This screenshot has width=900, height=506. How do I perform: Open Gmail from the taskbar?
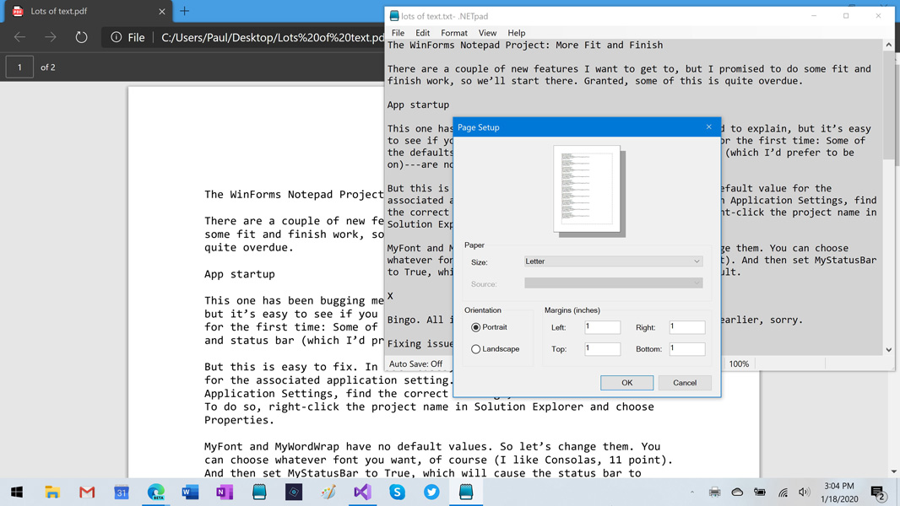[87, 493]
